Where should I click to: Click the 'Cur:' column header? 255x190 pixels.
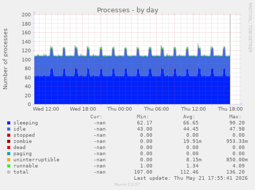(96, 117)
